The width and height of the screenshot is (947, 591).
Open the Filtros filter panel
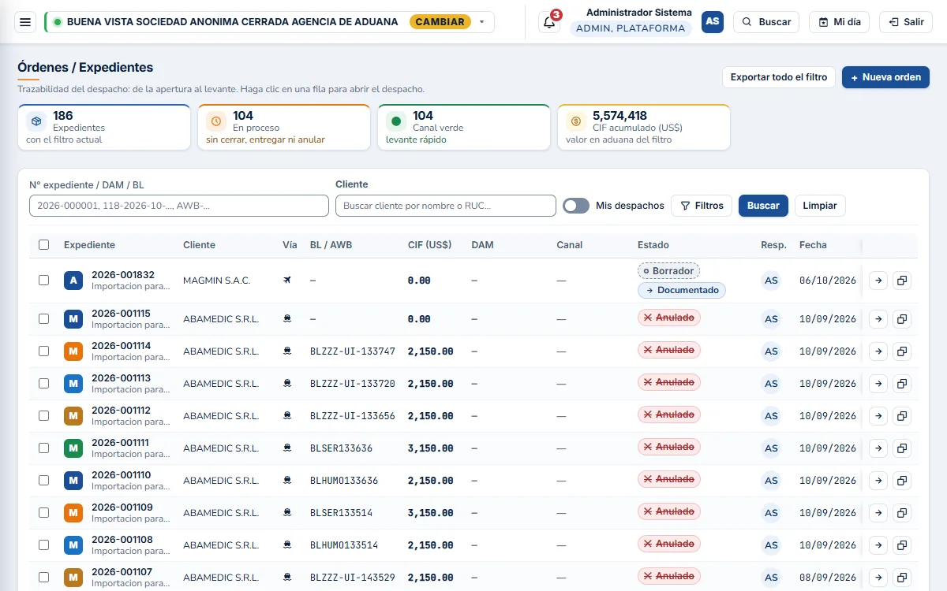[702, 206]
